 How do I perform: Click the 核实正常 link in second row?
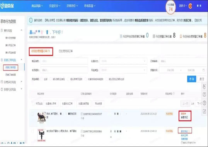(184, 135)
